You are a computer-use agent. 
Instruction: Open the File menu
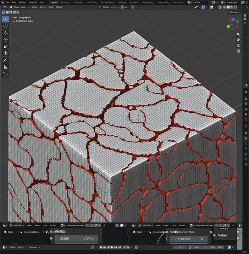pyautogui.click(x=8, y=2)
